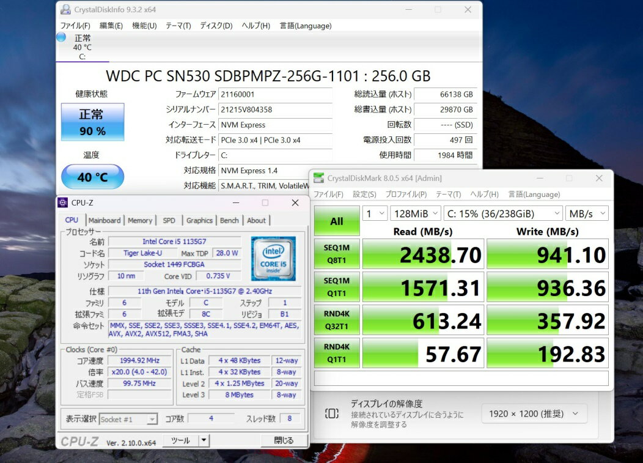Click the blue disk status orb for C:
643x463 pixels.
coord(61,37)
